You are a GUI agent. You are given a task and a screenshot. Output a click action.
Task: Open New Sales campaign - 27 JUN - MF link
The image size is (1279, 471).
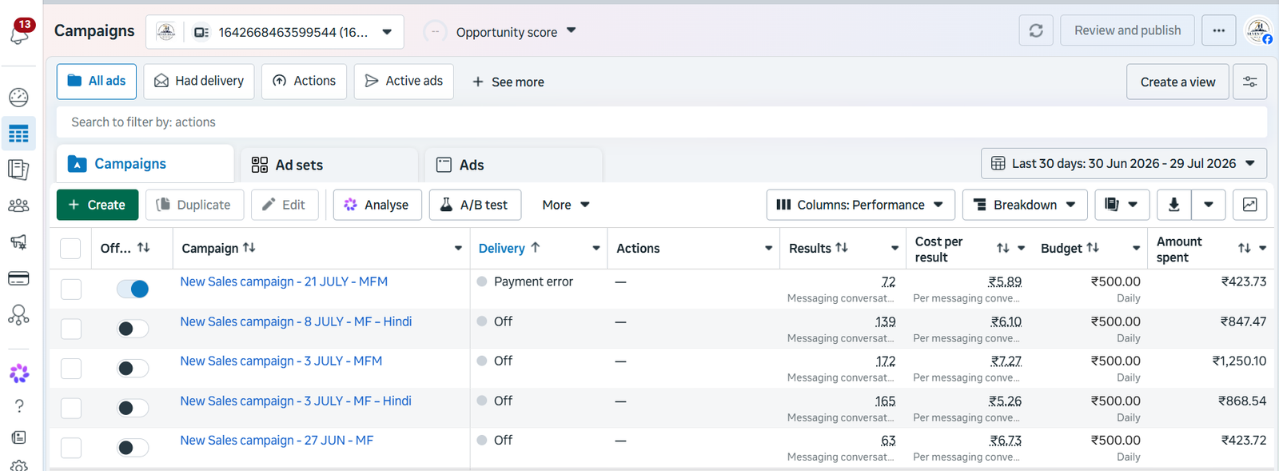pos(277,440)
